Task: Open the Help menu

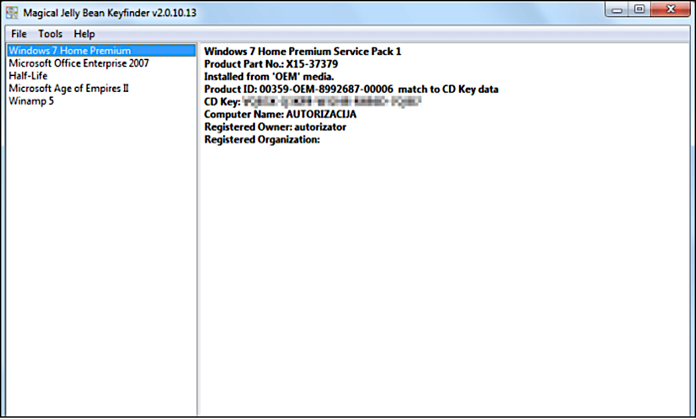Action: coord(84,34)
